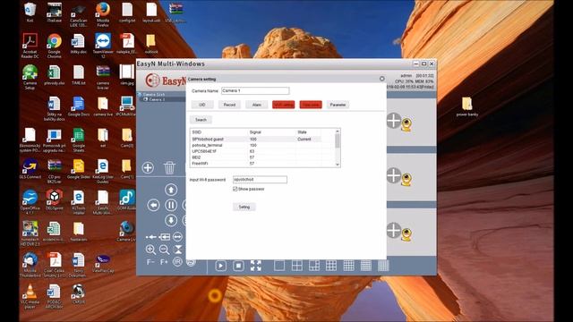The width and height of the screenshot is (573, 322).
Task: Click the zoom out magnifier icon
Action: pos(164,250)
